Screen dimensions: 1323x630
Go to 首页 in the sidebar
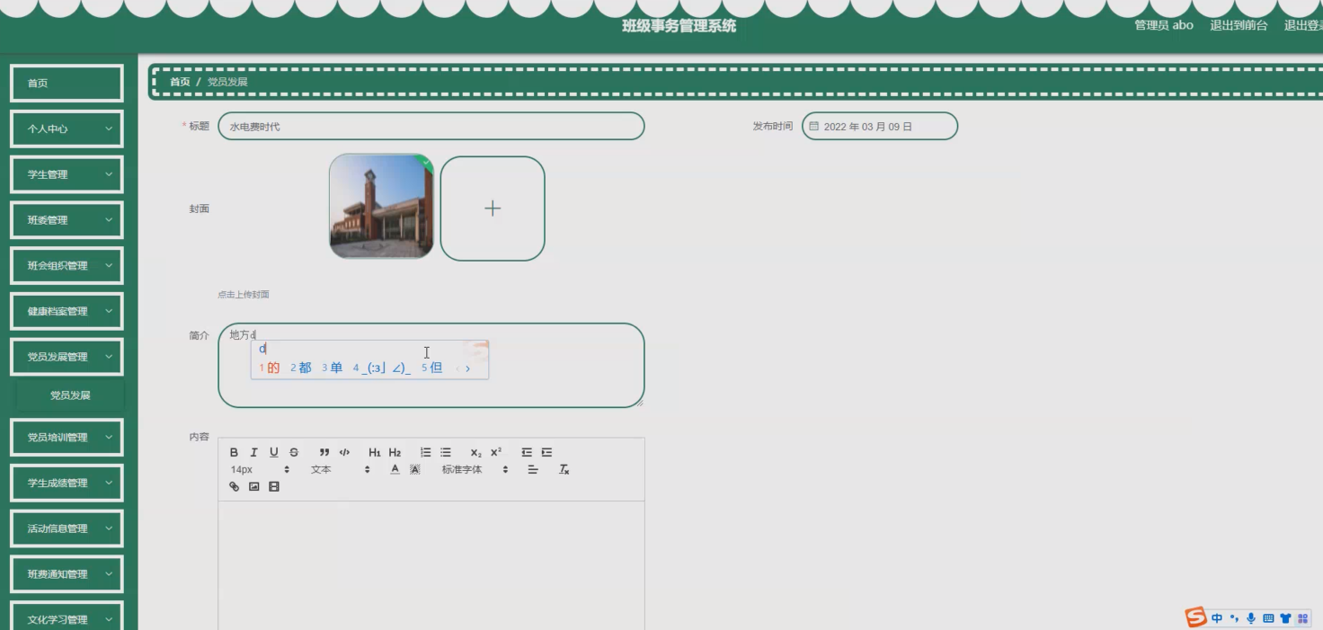pos(67,83)
